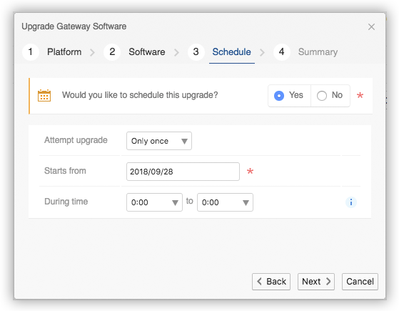Image resolution: width=399 pixels, height=311 pixels.
Task: Click the 'Upgrade Gateway Software' title
Action: click(x=74, y=26)
